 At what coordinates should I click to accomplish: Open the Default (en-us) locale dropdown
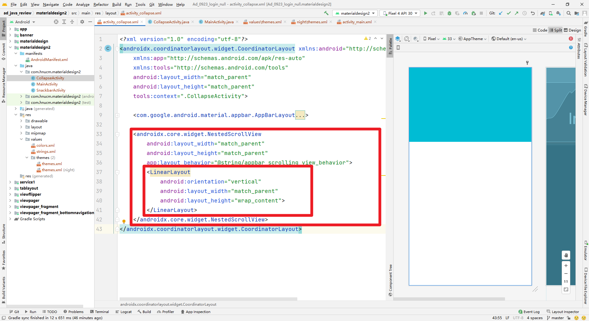tap(509, 39)
